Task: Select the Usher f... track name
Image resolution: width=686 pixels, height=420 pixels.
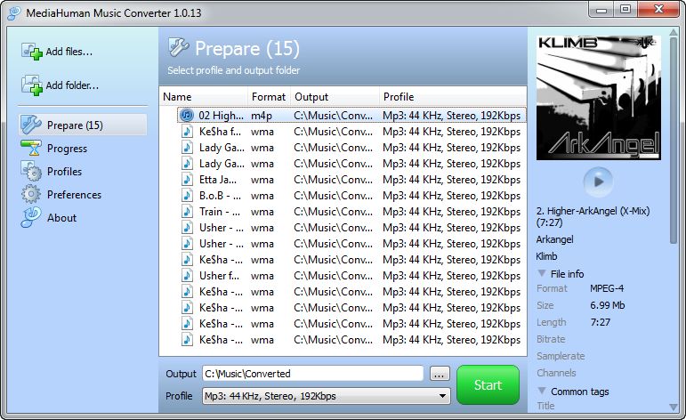Action: pyautogui.click(x=219, y=276)
